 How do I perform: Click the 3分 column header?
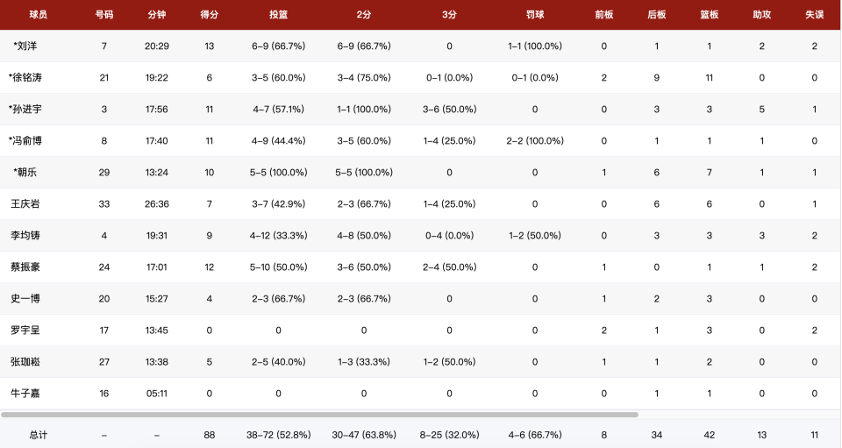[449, 15]
